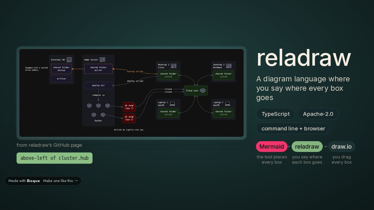Click the bottom-left Docker cube icon
This screenshot has height=210, width=374.
point(94,115)
